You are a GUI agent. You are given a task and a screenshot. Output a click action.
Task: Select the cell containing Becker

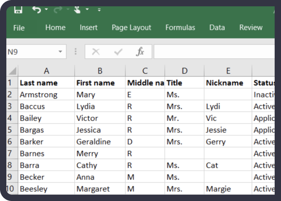(x=46, y=177)
